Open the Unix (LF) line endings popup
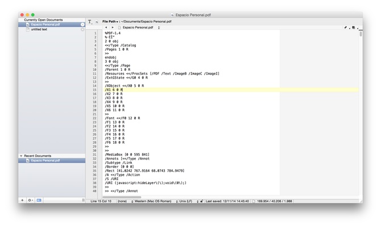The width and height of the screenshot is (381, 228). [189, 201]
